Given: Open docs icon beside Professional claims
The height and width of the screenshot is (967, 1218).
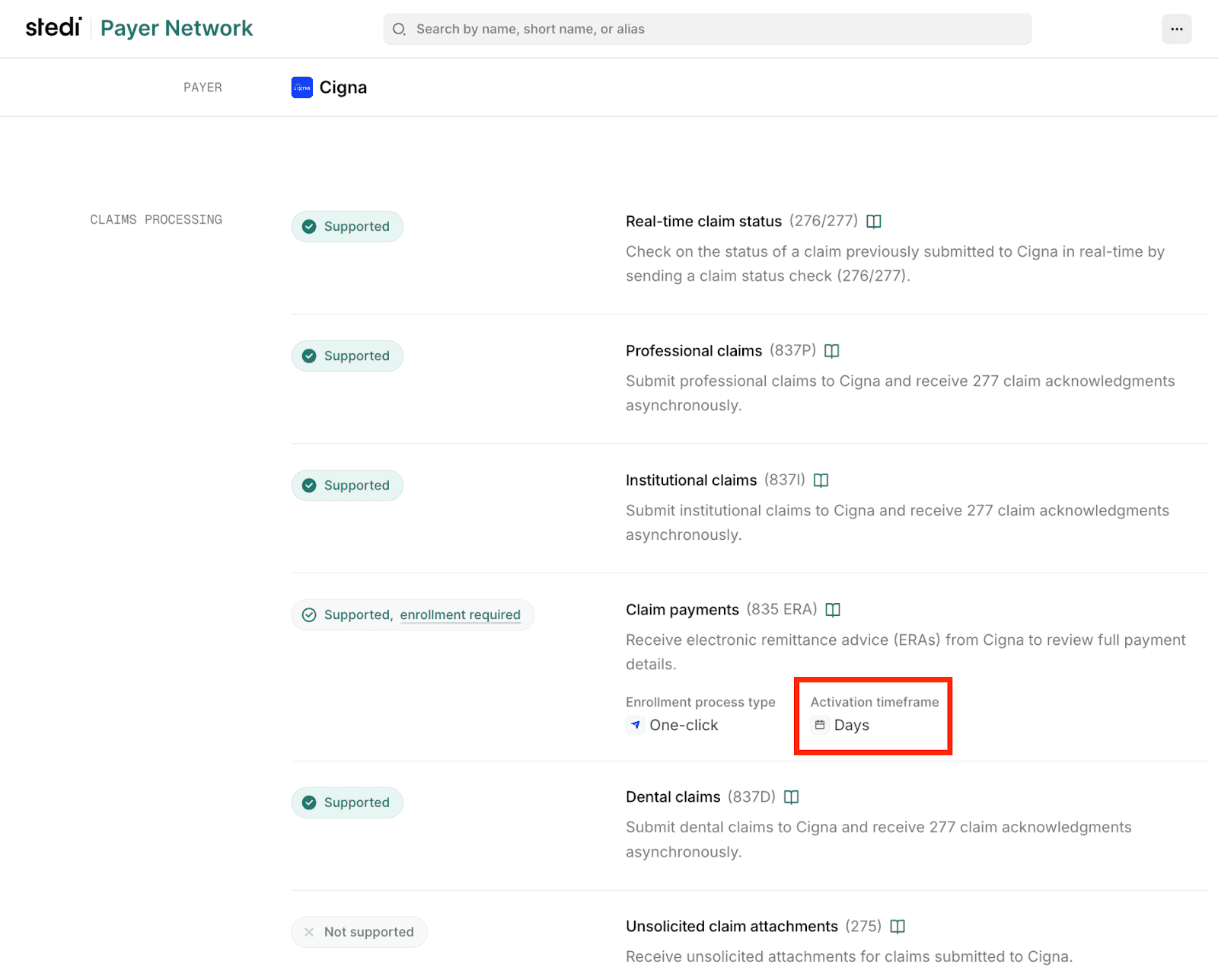Looking at the screenshot, I should pyautogui.click(x=832, y=351).
